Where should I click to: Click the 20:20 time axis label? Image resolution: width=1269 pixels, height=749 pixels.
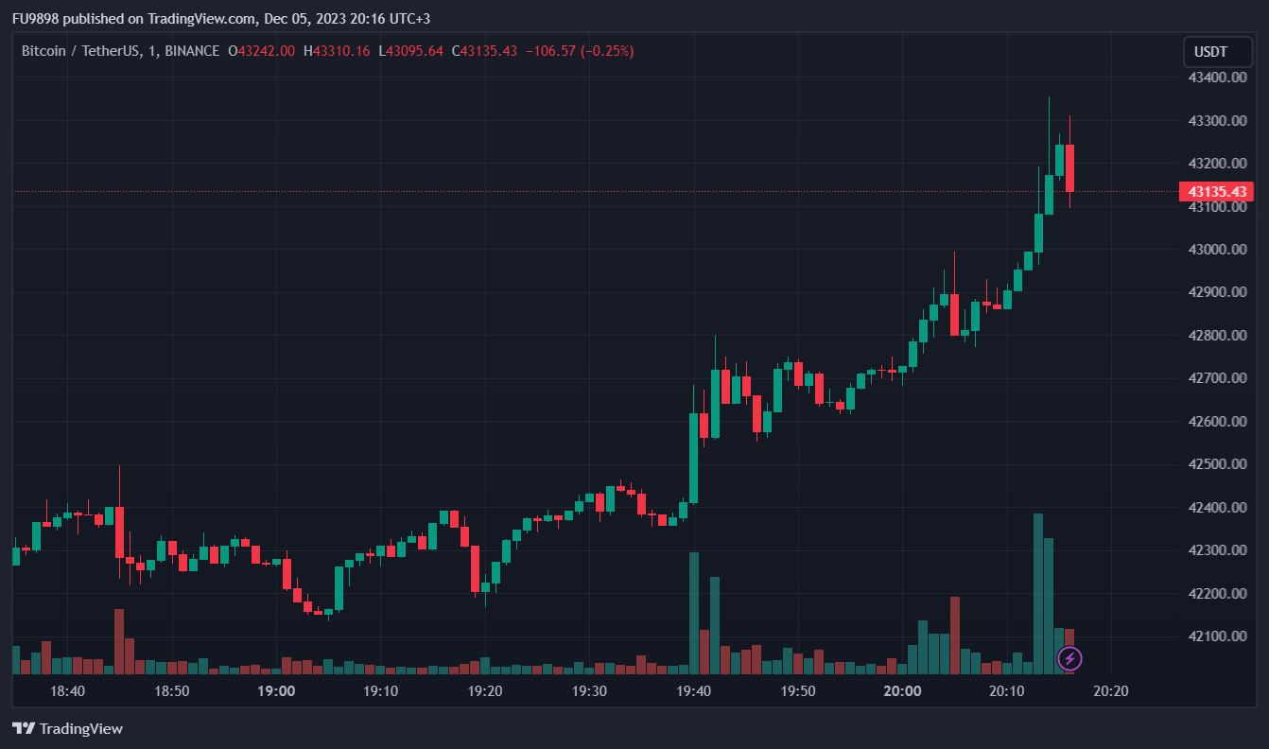(1111, 691)
